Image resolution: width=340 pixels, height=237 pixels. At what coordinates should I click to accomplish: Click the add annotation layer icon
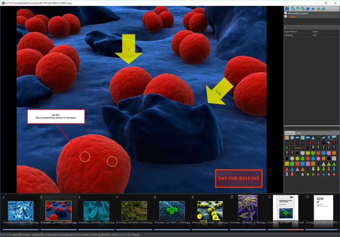pyautogui.click(x=293, y=9)
